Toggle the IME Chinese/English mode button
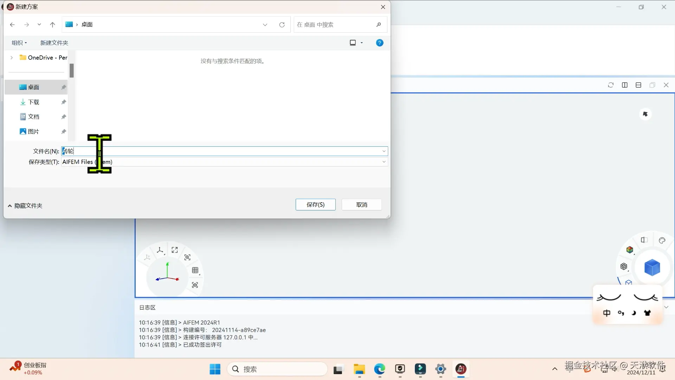Viewport: 675px width, 380px height. [606, 313]
